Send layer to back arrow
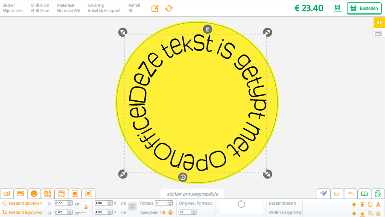The height and width of the screenshot is (217, 385). [362, 214]
